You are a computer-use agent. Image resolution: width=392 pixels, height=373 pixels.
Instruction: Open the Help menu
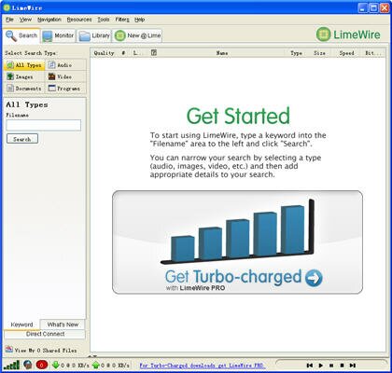tap(140, 20)
